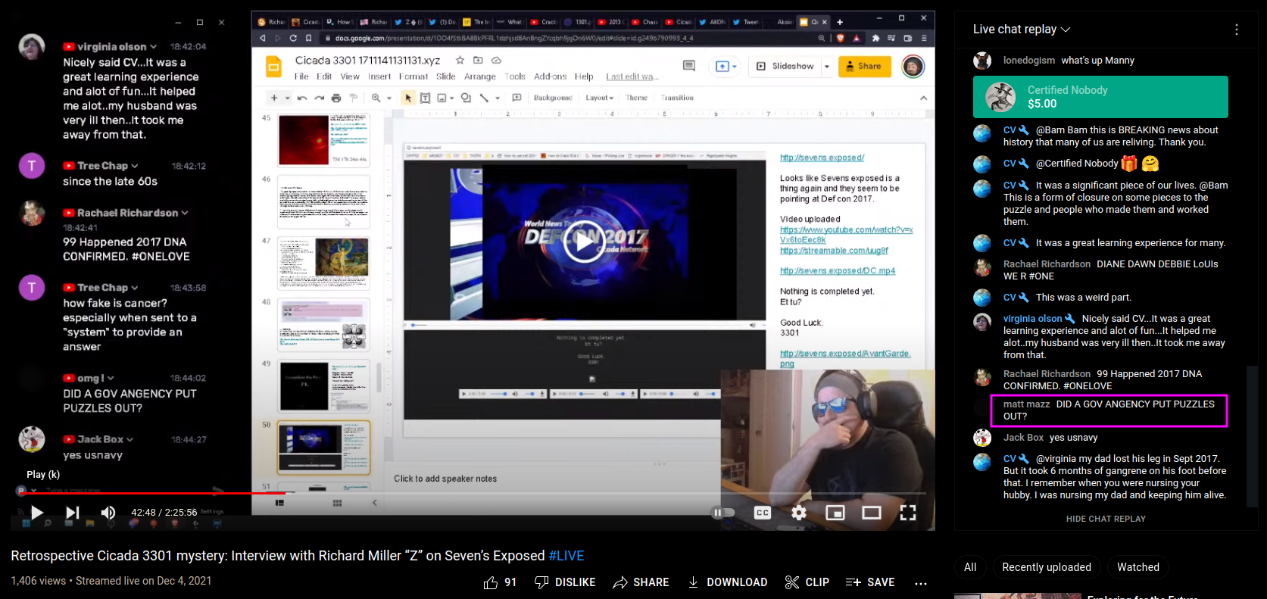Start the Slideshow in Google Slides
Viewport: 1267px width, 599px height.
785,67
